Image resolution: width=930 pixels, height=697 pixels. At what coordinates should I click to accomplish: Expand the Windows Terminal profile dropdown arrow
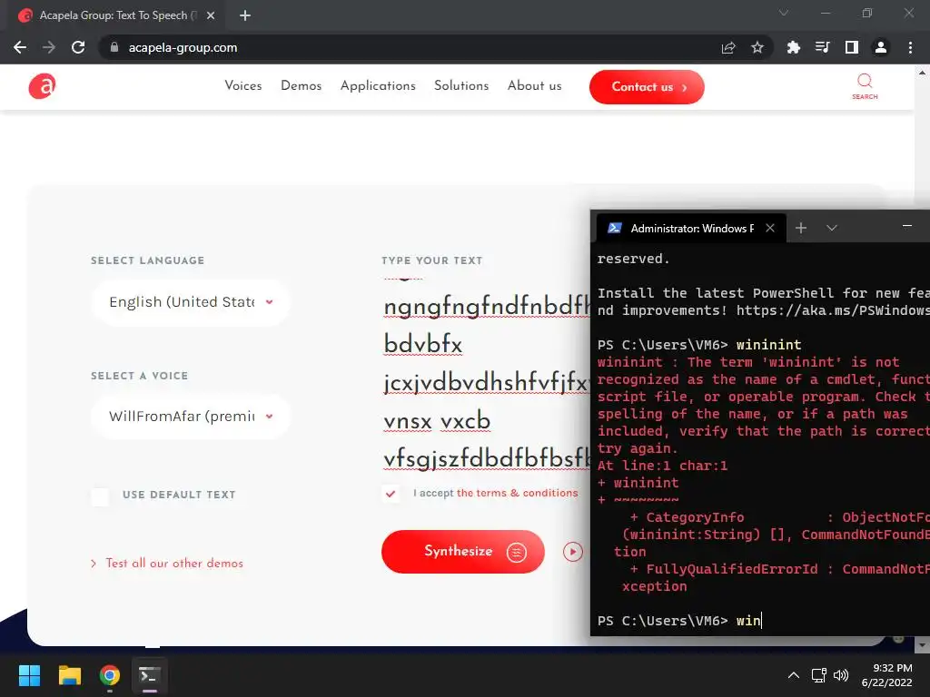[x=832, y=228]
